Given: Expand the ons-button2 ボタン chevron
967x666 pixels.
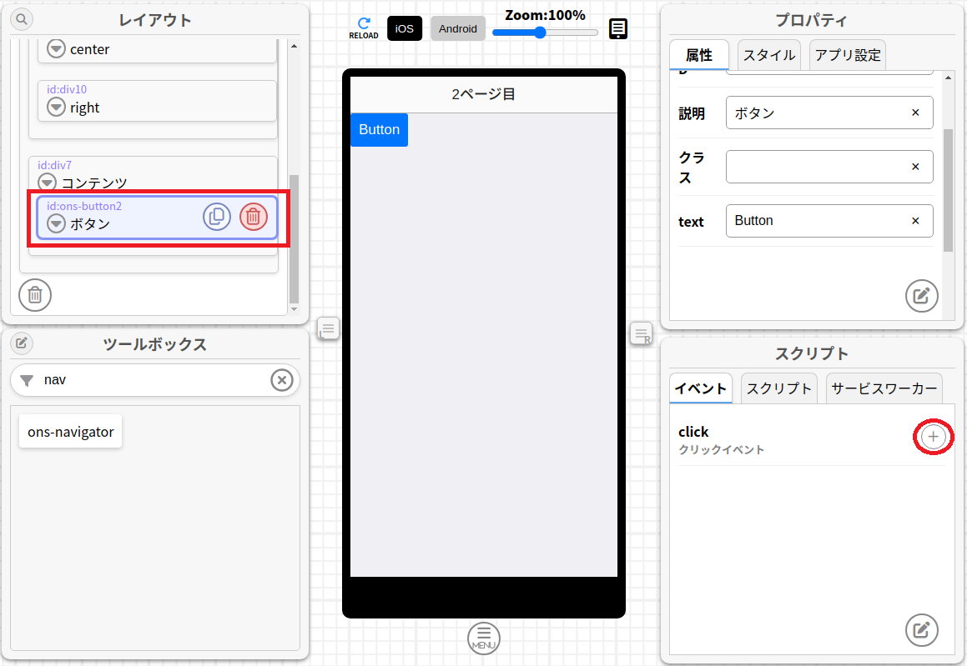Looking at the screenshot, I should coord(55,223).
